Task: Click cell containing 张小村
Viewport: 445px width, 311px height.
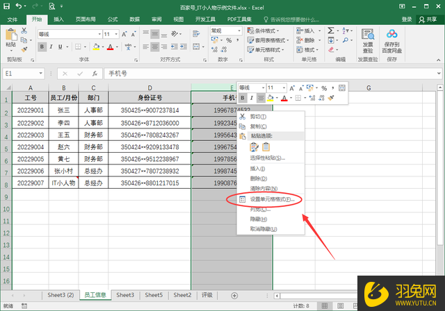Action: 63,171
